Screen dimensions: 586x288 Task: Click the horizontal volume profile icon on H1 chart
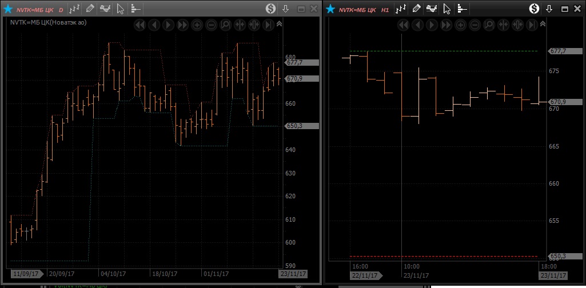click(x=462, y=9)
